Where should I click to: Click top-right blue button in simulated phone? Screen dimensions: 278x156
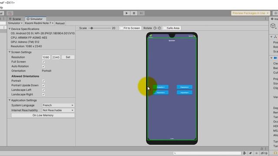pyautogui.click(x=185, y=87)
